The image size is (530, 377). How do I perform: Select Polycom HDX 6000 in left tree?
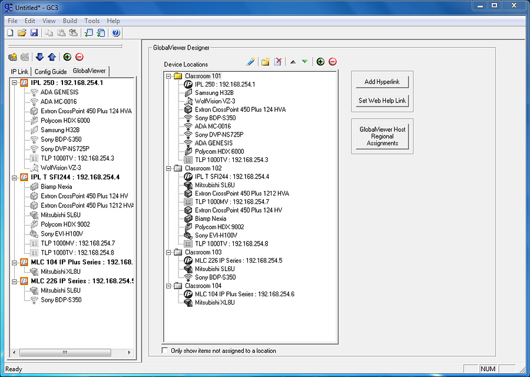[65, 120]
